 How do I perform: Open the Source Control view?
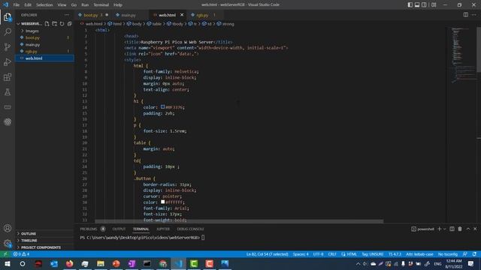tap(8, 46)
